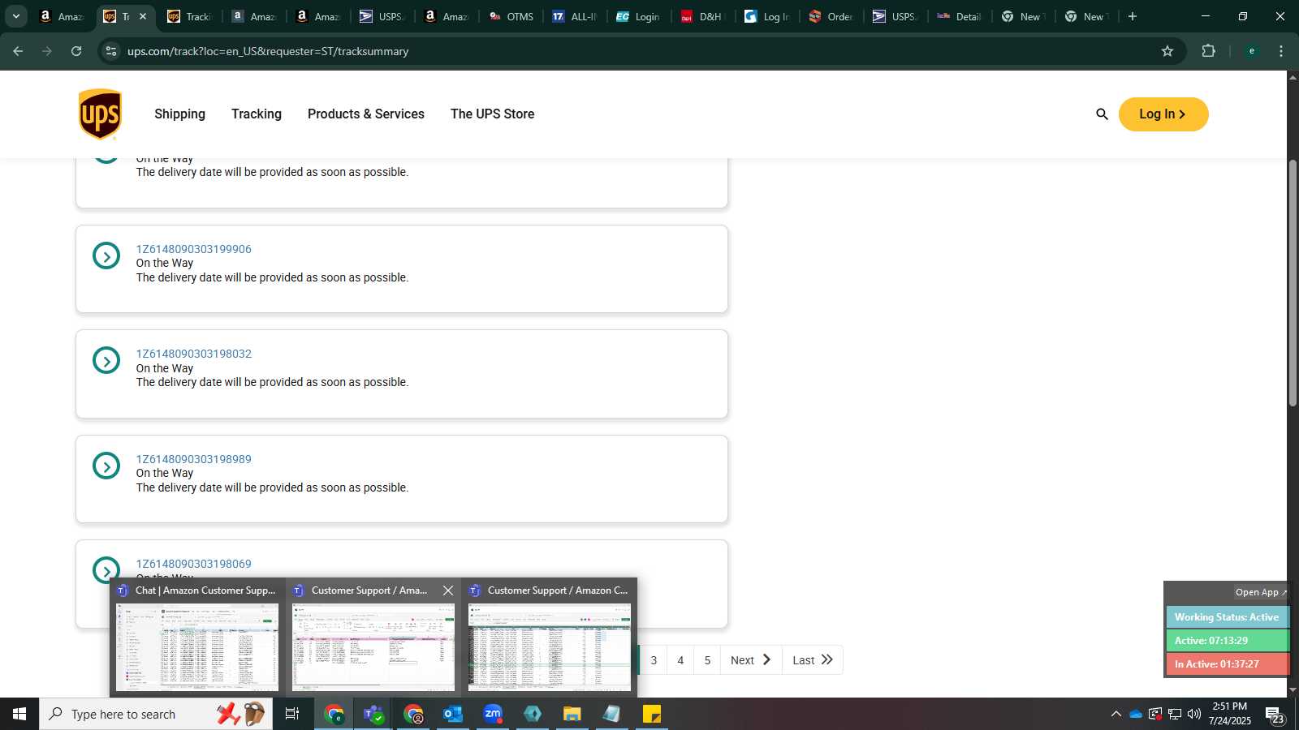Expand details for shipment 1Z6148090303199906
The image size is (1299, 730).
tap(106, 255)
